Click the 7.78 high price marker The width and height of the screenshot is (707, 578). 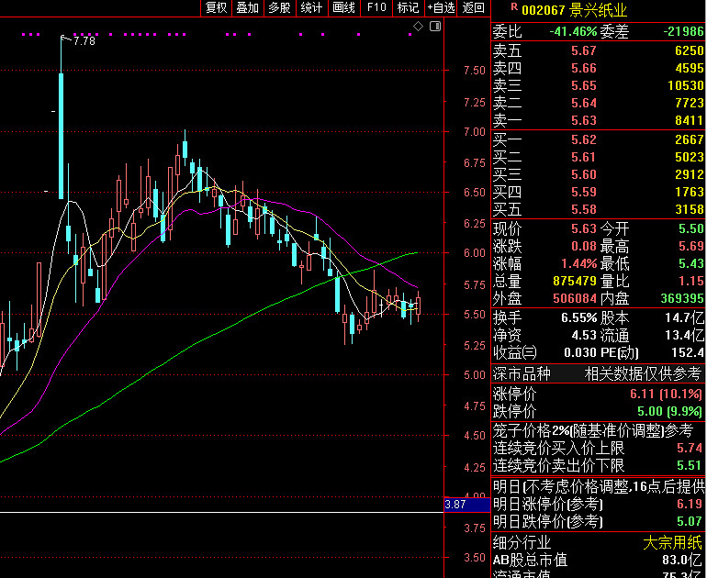84,41
